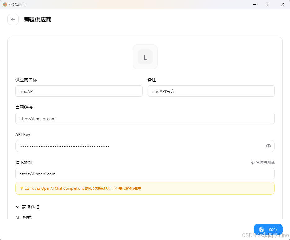This screenshot has height=240, width=290.
Task: Close the CC Switch window
Action: click(x=283, y=4)
